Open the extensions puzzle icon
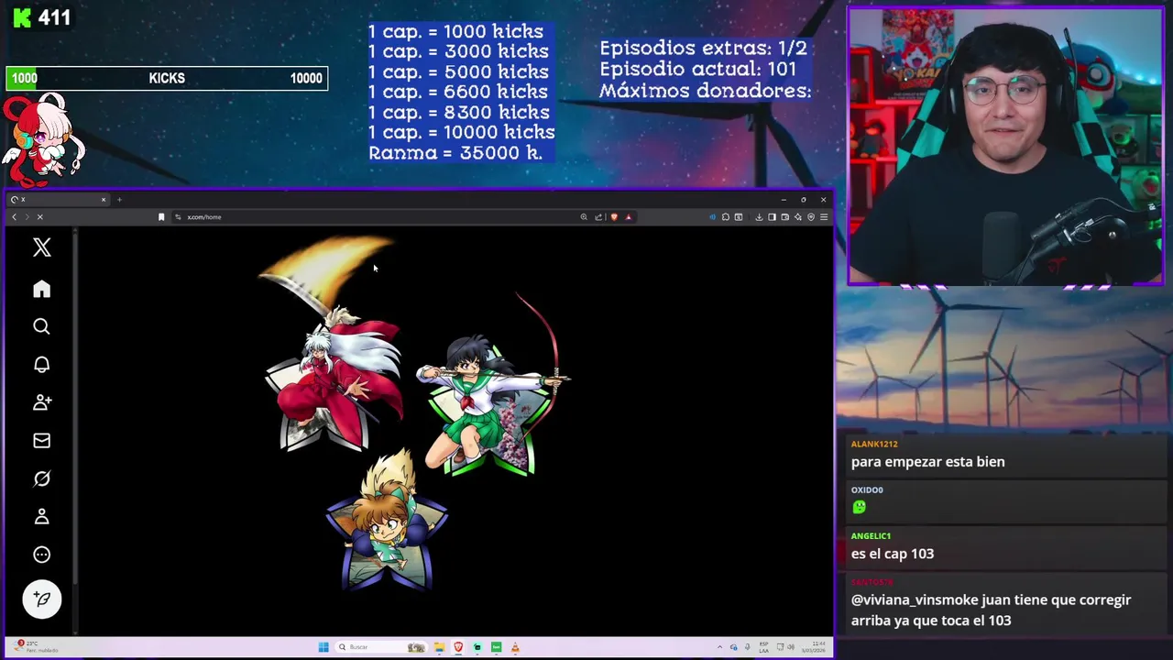This screenshot has width=1173, height=660. [x=726, y=217]
